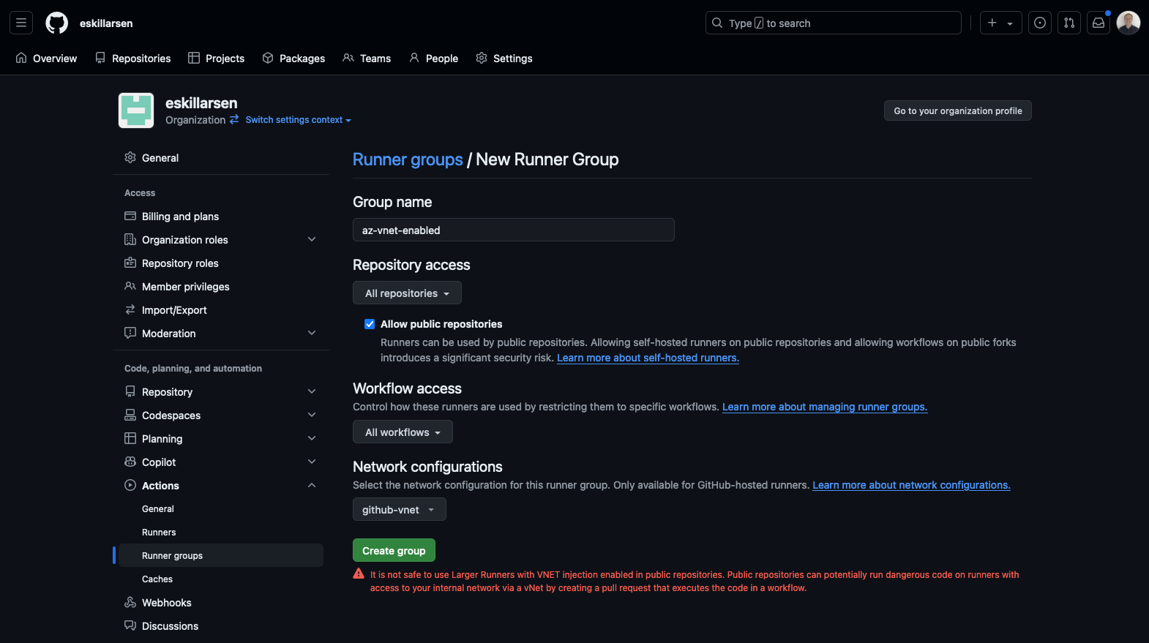Open the All workflows dropdown
This screenshot has height=643, width=1149.
coord(403,432)
